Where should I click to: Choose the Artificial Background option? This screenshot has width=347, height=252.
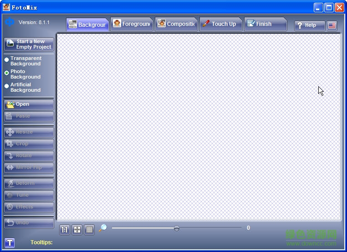[7, 86]
